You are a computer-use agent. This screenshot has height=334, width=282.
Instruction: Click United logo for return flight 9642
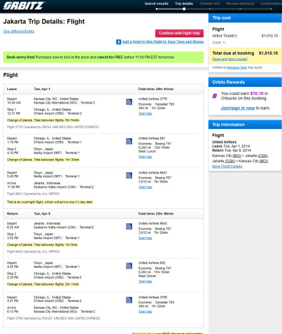coord(129,226)
